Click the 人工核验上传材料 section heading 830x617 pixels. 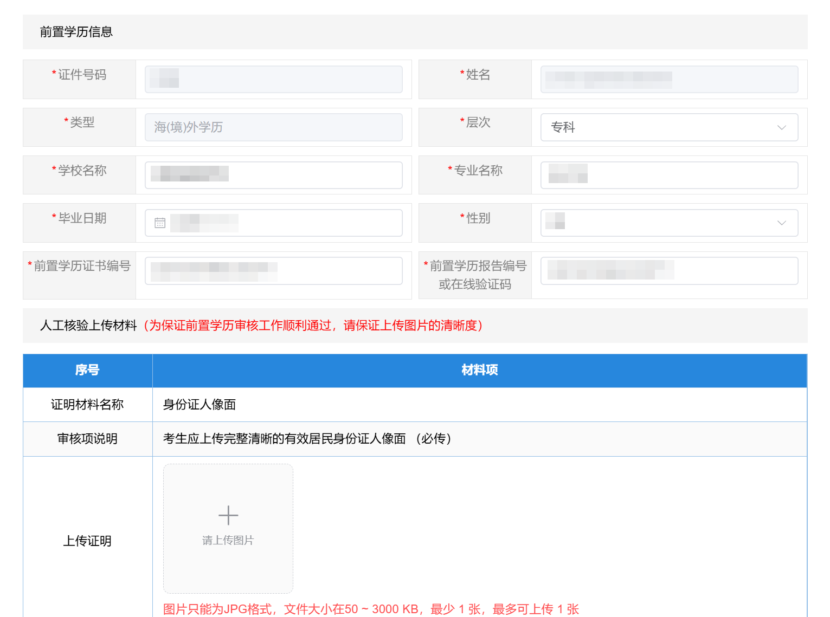pos(88,326)
